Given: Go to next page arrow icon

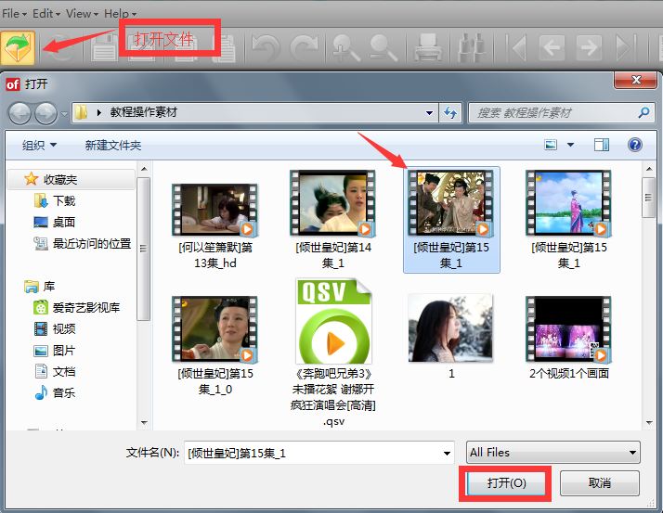Looking at the screenshot, I should (x=589, y=47).
